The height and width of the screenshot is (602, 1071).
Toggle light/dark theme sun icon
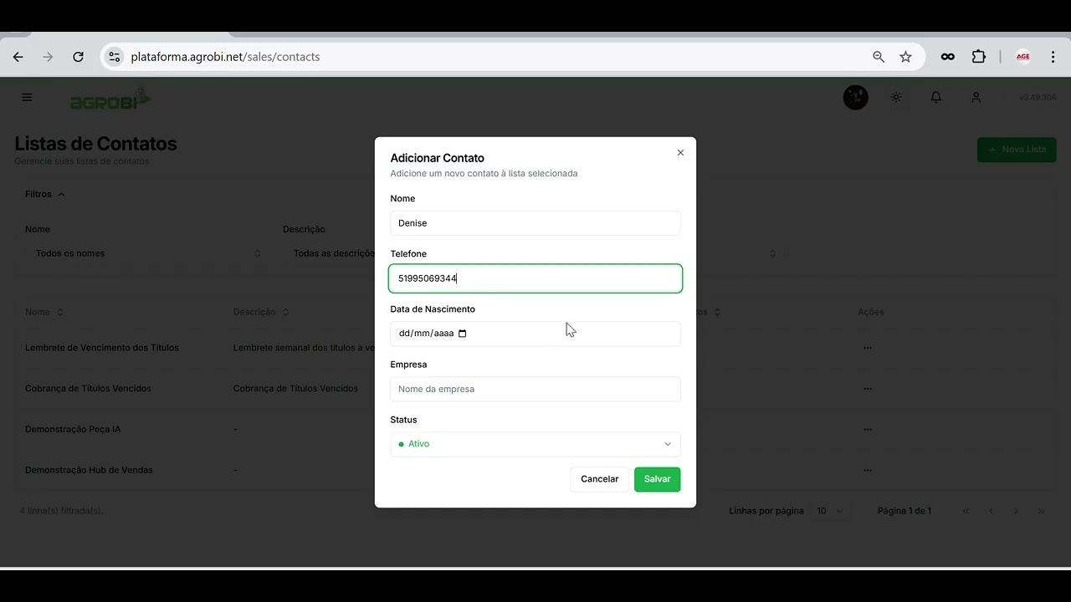coord(896,98)
